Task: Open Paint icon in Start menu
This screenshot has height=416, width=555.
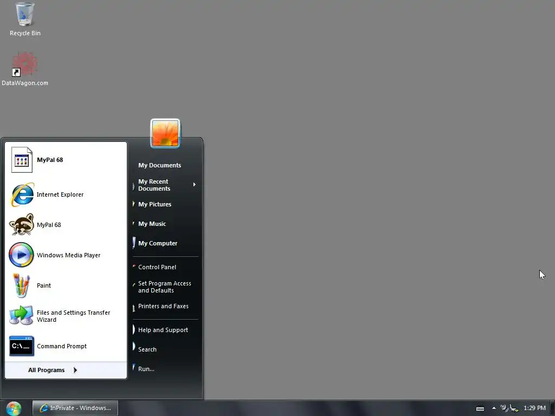Action: 21,285
